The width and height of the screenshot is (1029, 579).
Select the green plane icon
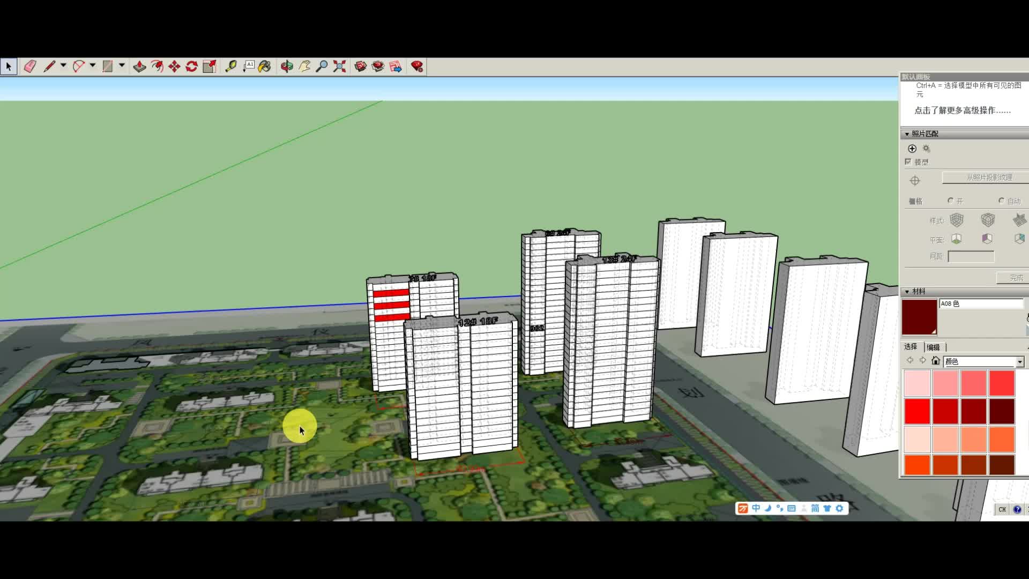click(957, 239)
